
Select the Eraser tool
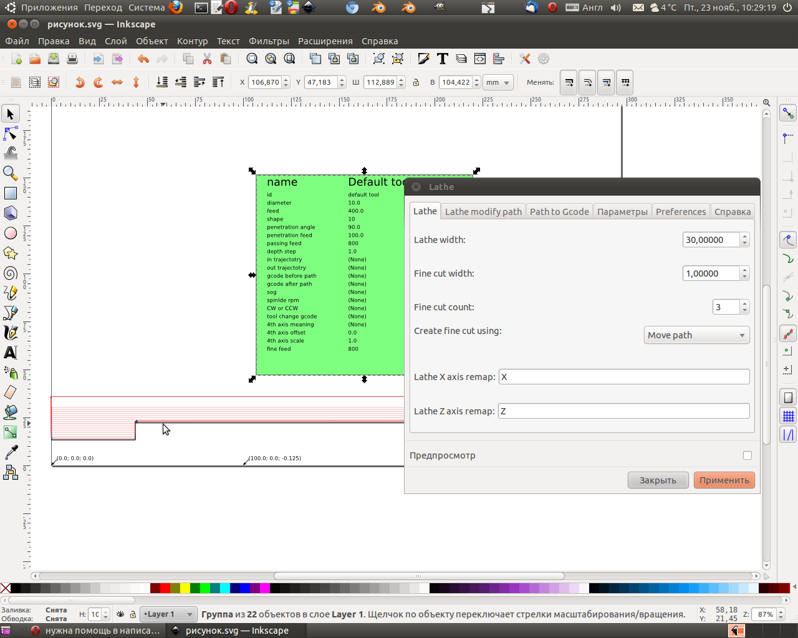[11, 393]
